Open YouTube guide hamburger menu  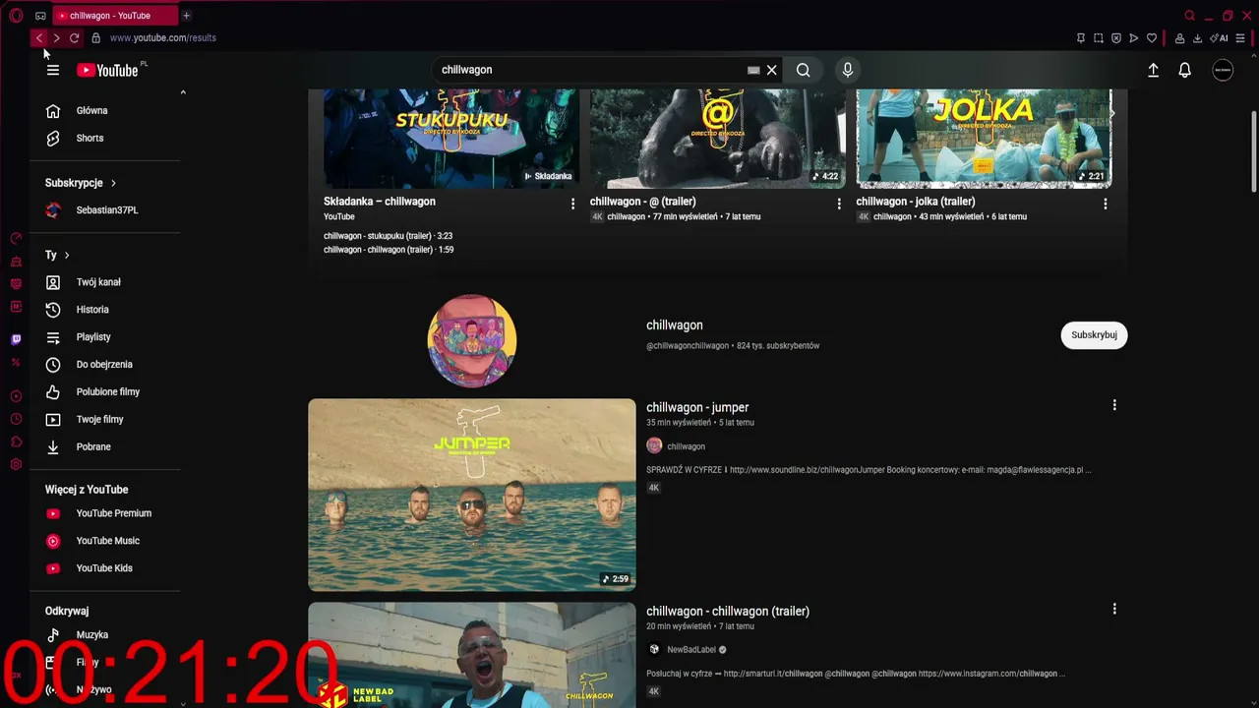53,70
